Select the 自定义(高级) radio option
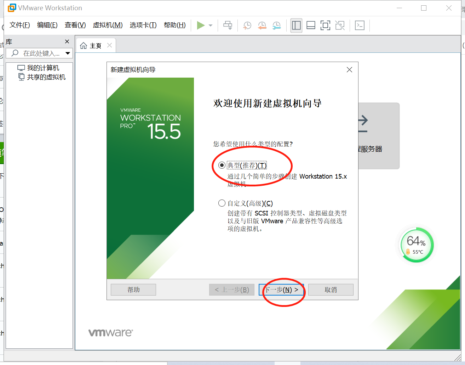465x365 pixels. pos(222,203)
